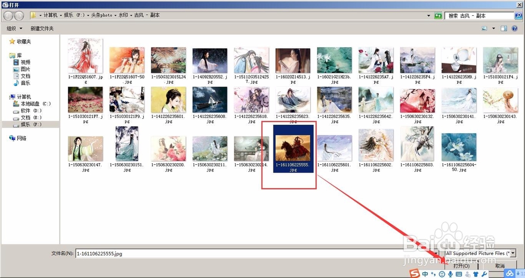Viewport: 525px width, 278px height.
Task: Click 计算机 in the address breadcrumb
Action: (x=50, y=15)
